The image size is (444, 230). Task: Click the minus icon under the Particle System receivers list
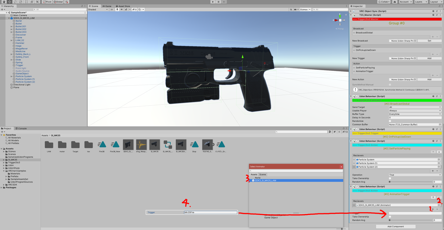coord(437,171)
